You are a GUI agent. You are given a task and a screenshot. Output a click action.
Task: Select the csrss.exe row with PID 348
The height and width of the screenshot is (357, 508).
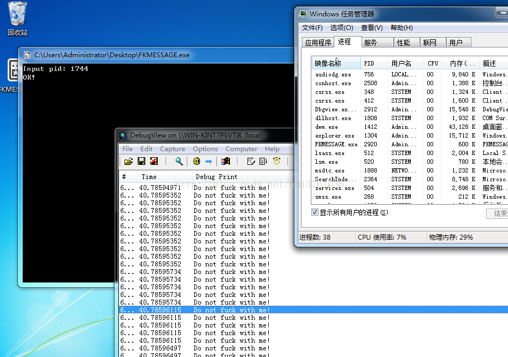click(x=410, y=92)
